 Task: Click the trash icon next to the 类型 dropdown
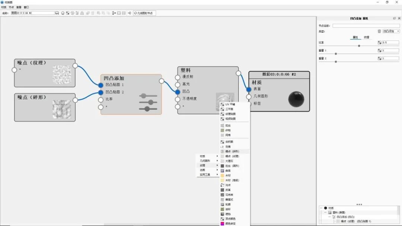[x=379, y=31]
